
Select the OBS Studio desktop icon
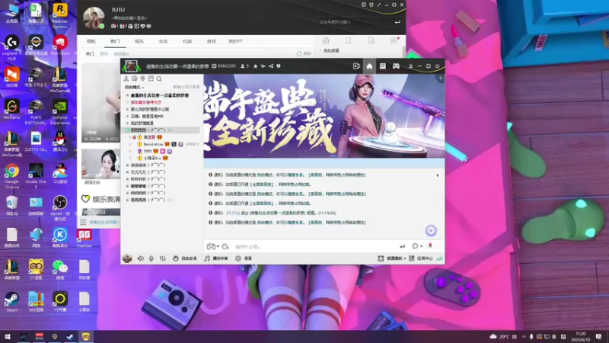tap(60, 208)
